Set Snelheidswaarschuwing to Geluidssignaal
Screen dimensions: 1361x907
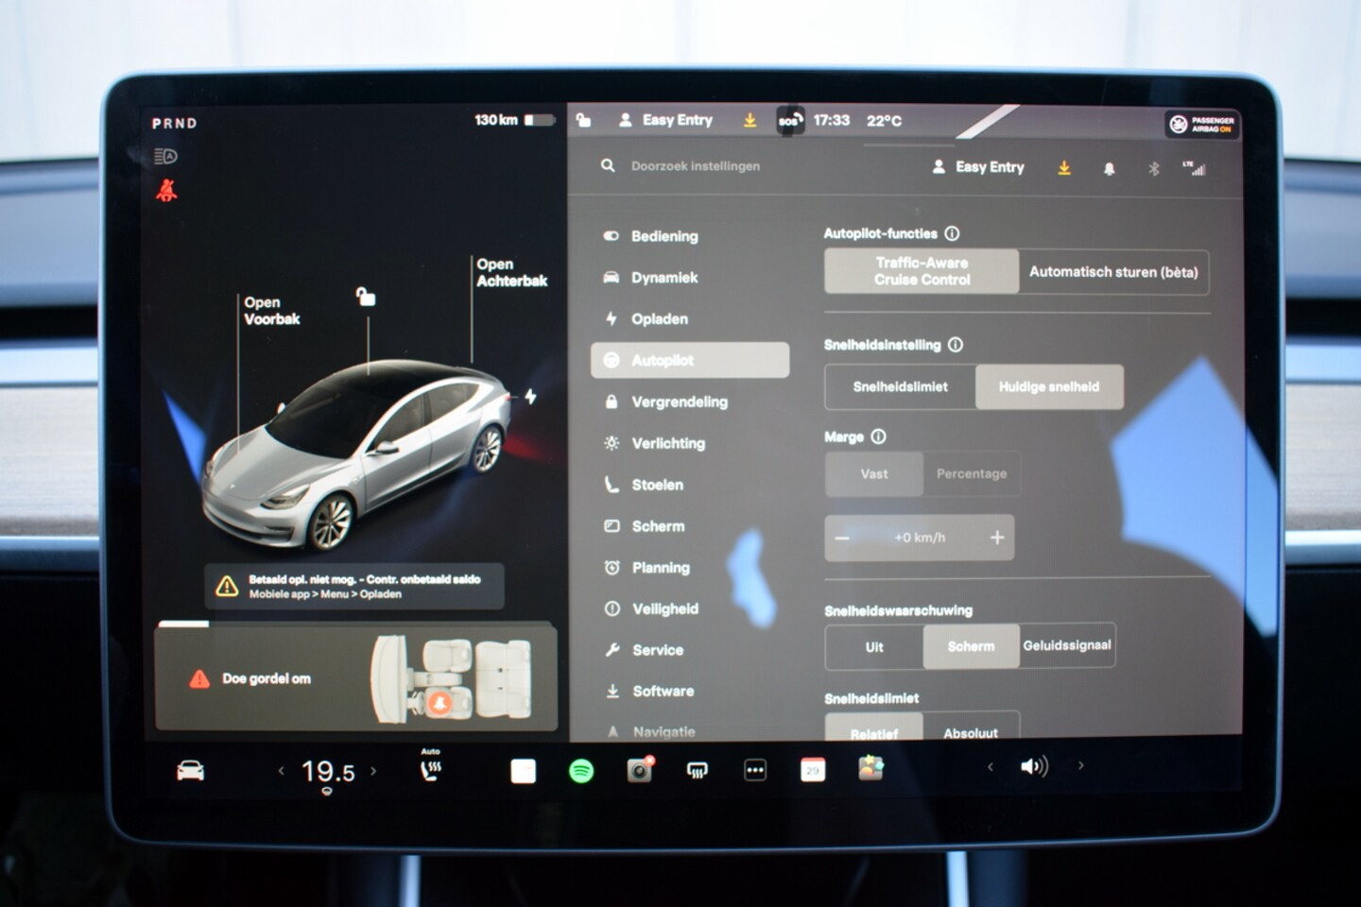tap(1067, 646)
